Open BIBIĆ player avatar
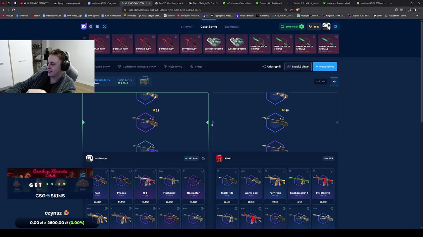The image size is (423, 237). [219, 158]
